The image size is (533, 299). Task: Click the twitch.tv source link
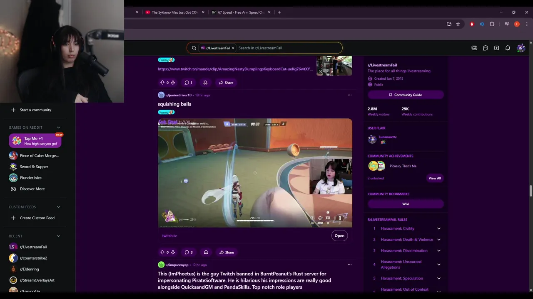point(169,235)
